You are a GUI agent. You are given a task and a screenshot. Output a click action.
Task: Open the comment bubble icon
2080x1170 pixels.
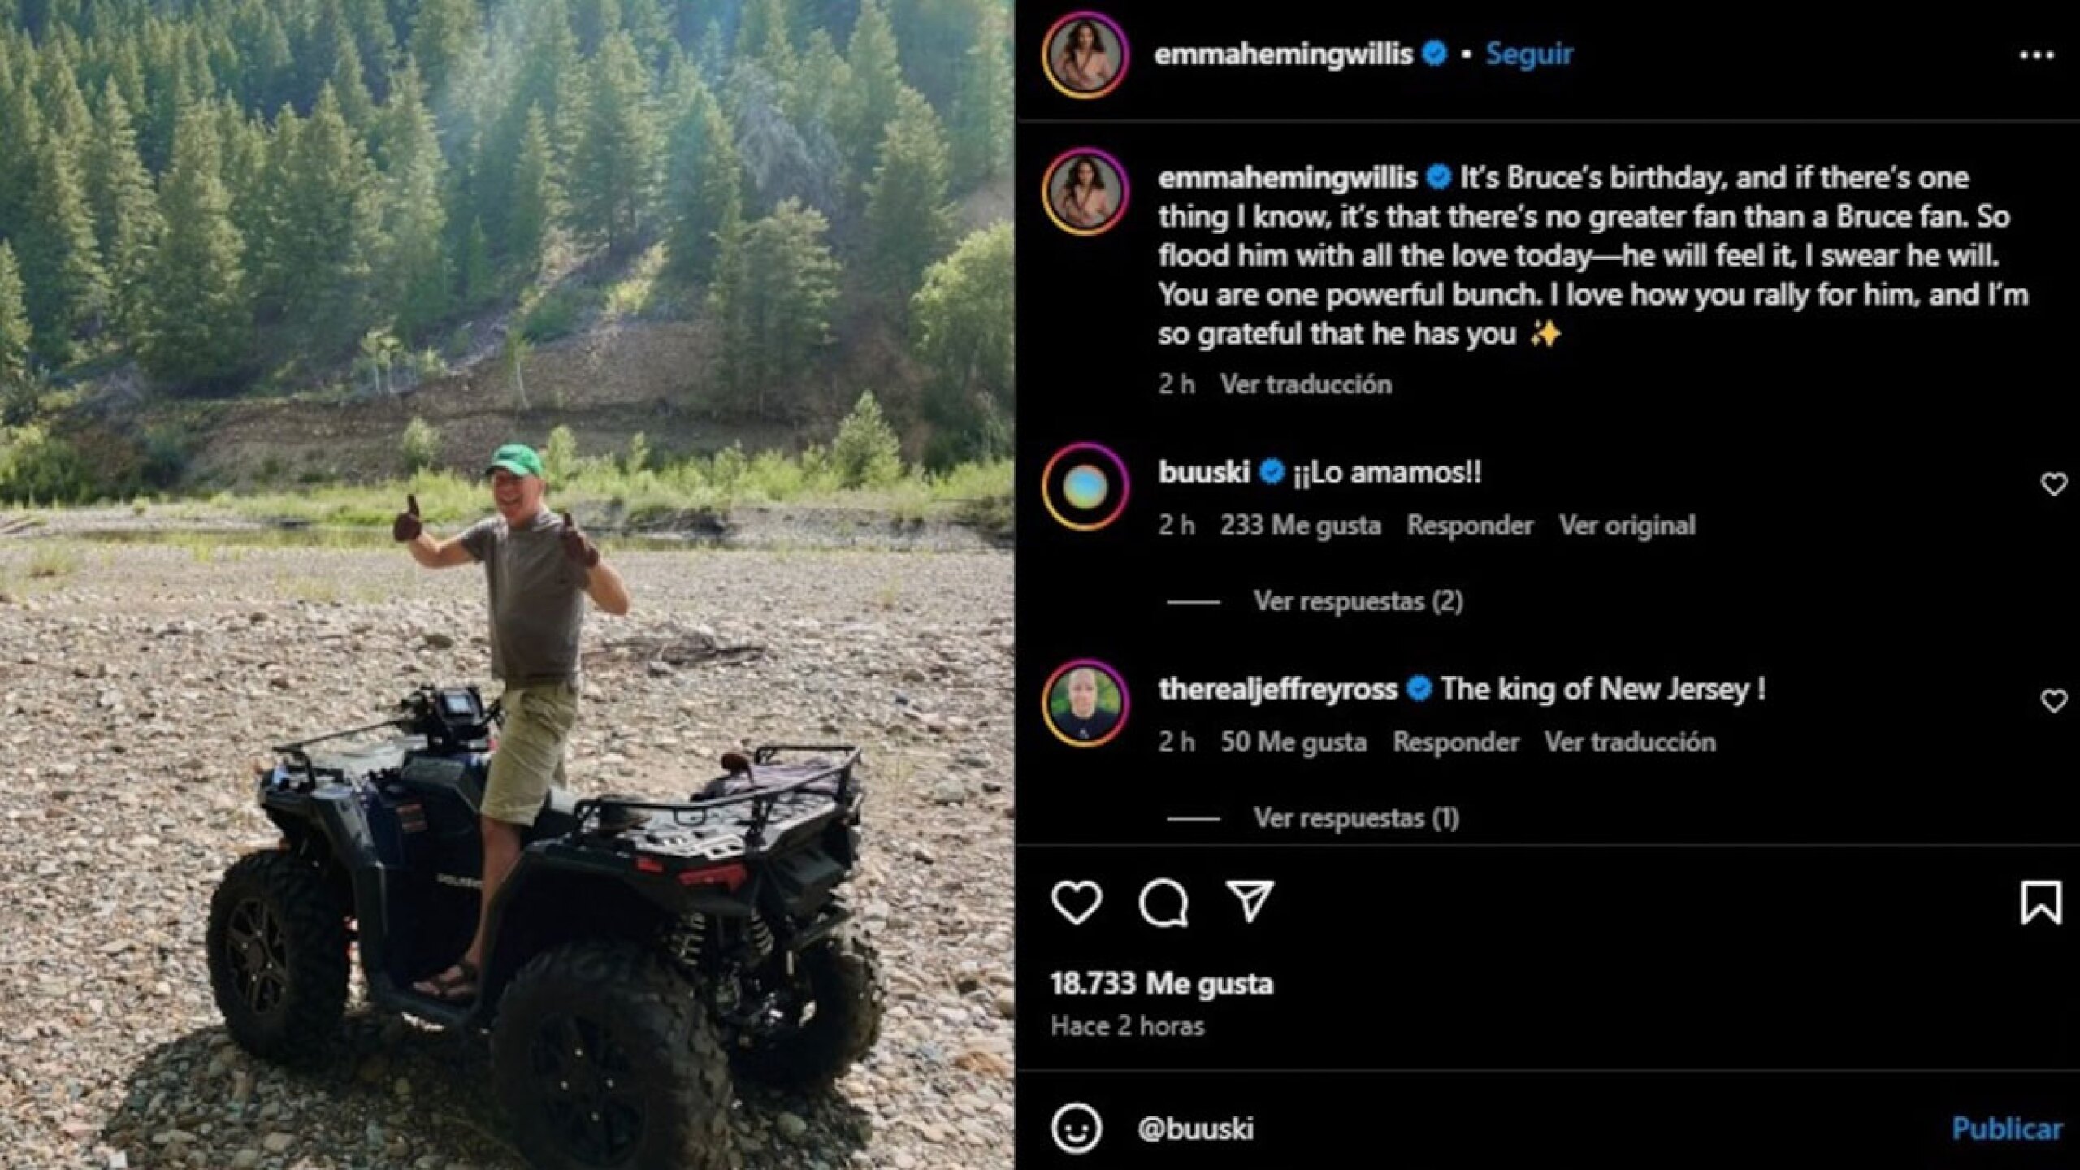tap(1163, 903)
